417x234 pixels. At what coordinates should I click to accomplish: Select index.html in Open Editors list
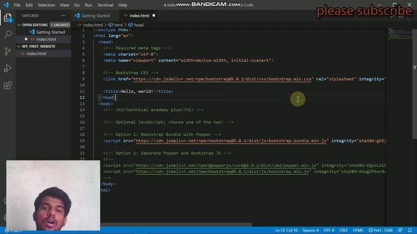44,39
